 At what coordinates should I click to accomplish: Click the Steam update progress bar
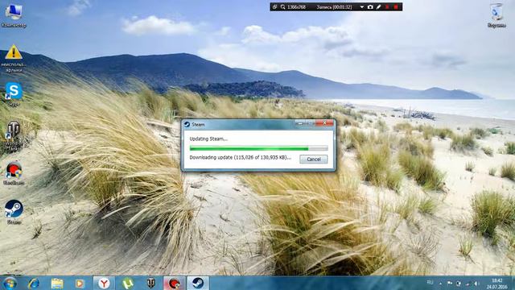coord(258,148)
